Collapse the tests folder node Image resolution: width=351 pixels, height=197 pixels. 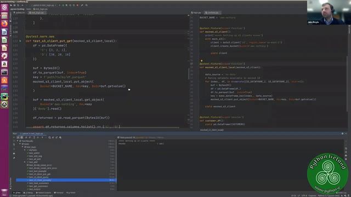(20, 144)
